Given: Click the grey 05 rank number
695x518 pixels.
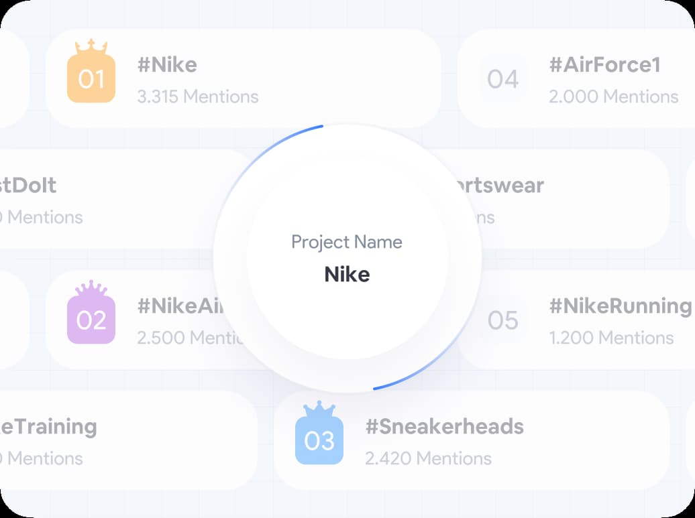Looking at the screenshot, I should [503, 320].
